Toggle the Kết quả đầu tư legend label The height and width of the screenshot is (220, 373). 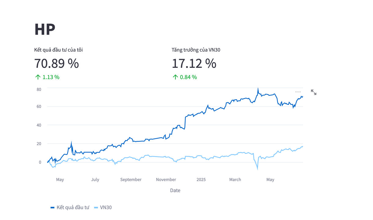click(x=73, y=207)
